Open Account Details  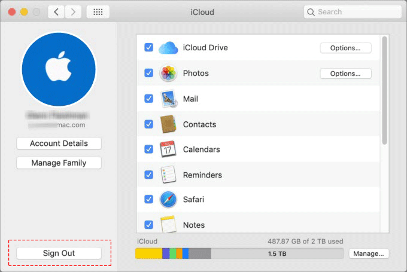pyautogui.click(x=59, y=143)
